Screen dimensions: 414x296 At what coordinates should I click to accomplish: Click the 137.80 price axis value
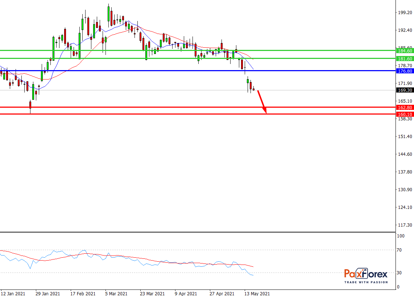click(405, 172)
